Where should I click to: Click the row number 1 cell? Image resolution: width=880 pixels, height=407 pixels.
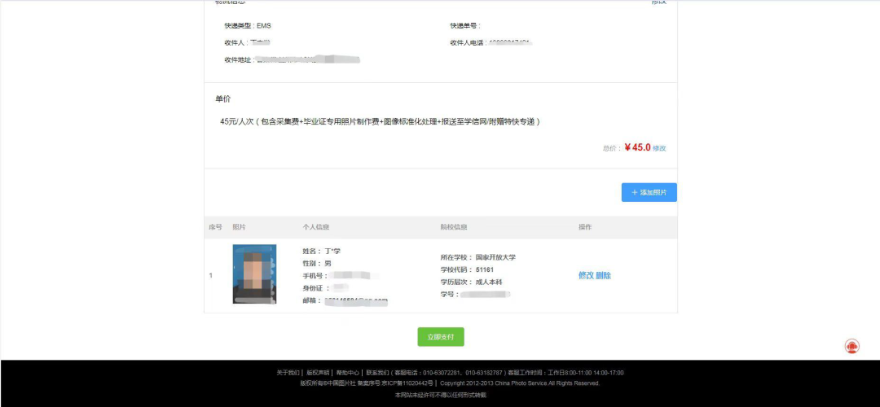[x=211, y=275]
